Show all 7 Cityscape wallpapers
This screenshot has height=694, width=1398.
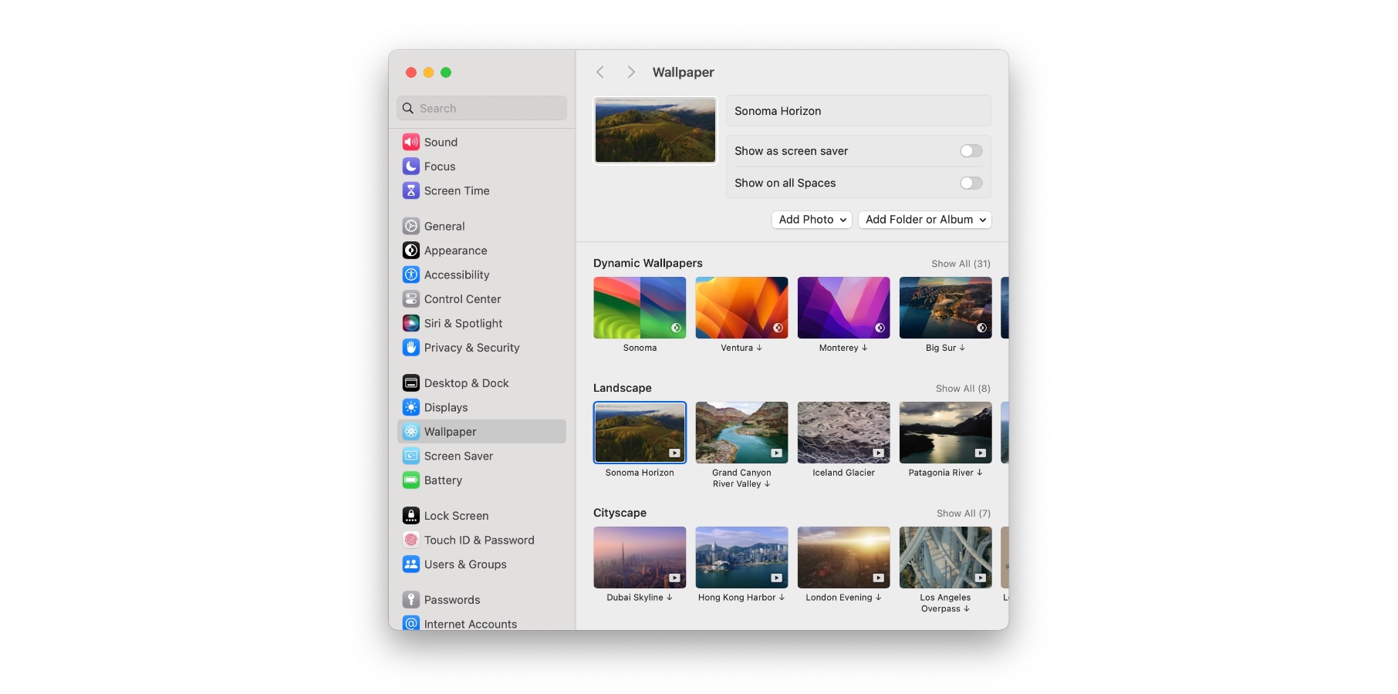964,514
